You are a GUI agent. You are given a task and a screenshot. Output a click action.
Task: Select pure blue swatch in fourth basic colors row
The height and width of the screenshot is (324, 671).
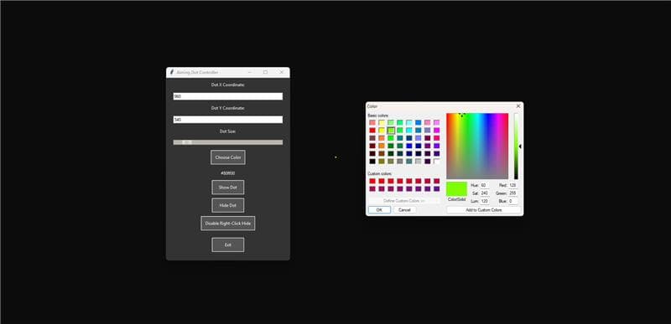(408, 146)
